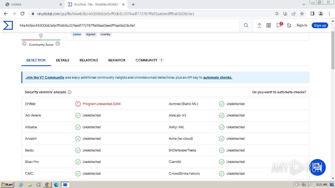Click the Sign in link
The height and width of the screenshot is (188, 335).
[x=302, y=25]
